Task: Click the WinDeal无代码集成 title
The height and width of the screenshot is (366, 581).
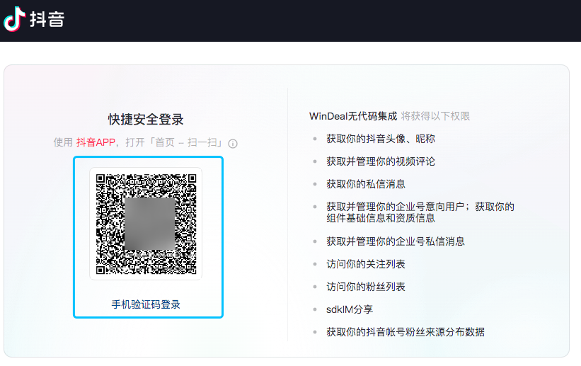Action: [x=353, y=116]
